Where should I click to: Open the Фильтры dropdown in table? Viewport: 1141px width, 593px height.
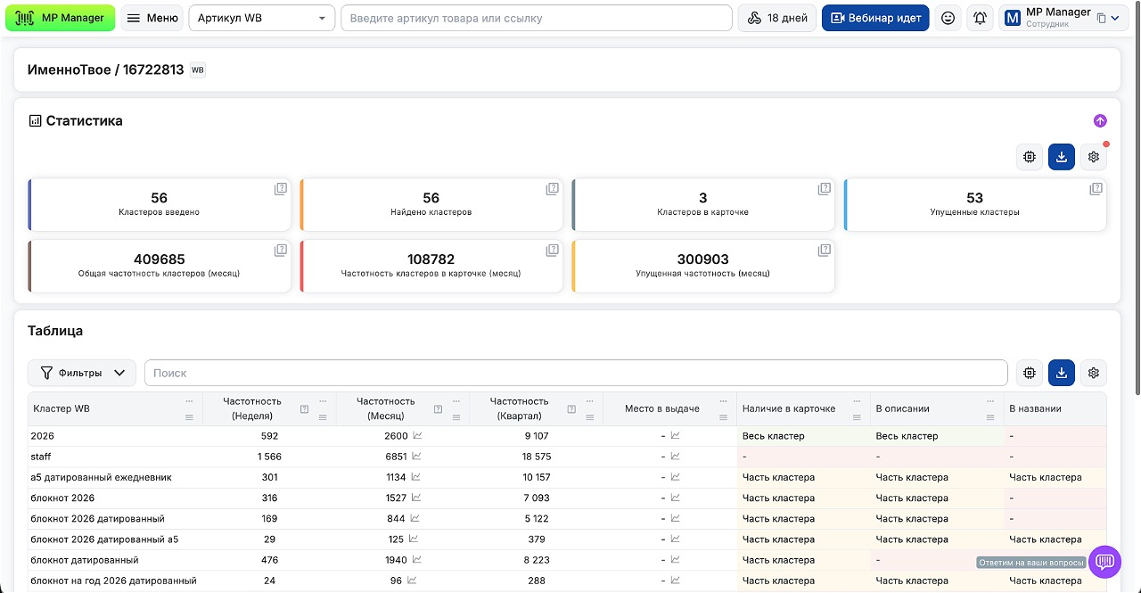(82, 373)
